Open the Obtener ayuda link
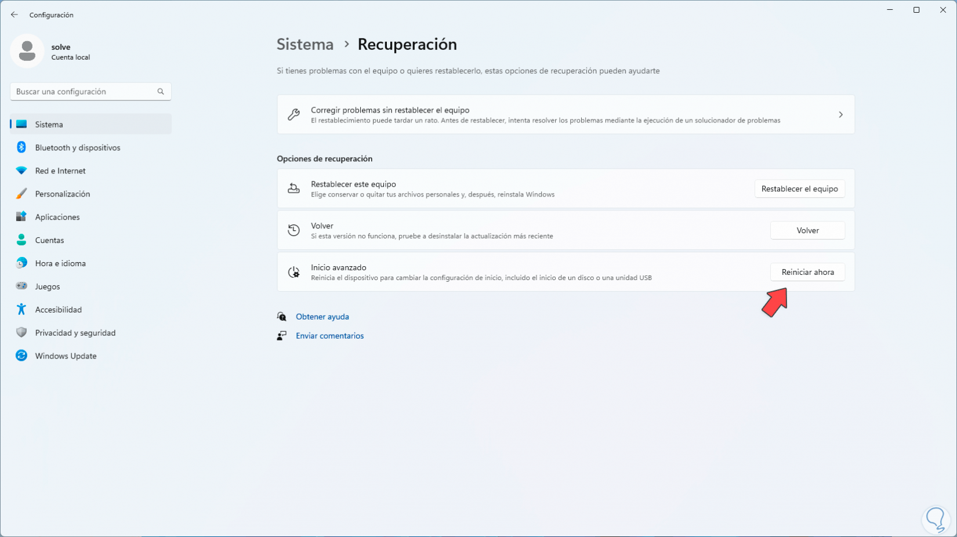This screenshot has height=537, width=957. coord(322,317)
